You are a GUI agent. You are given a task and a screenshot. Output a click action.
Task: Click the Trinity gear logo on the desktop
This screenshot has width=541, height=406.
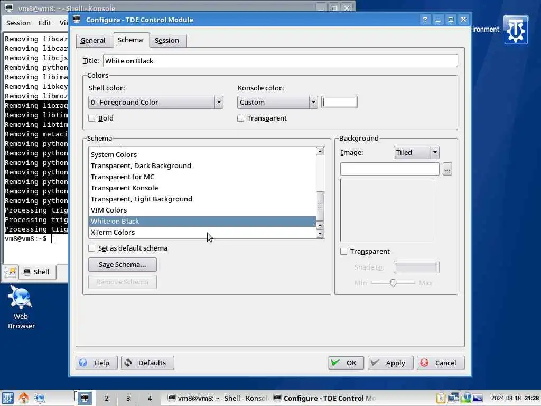[516, 30]
